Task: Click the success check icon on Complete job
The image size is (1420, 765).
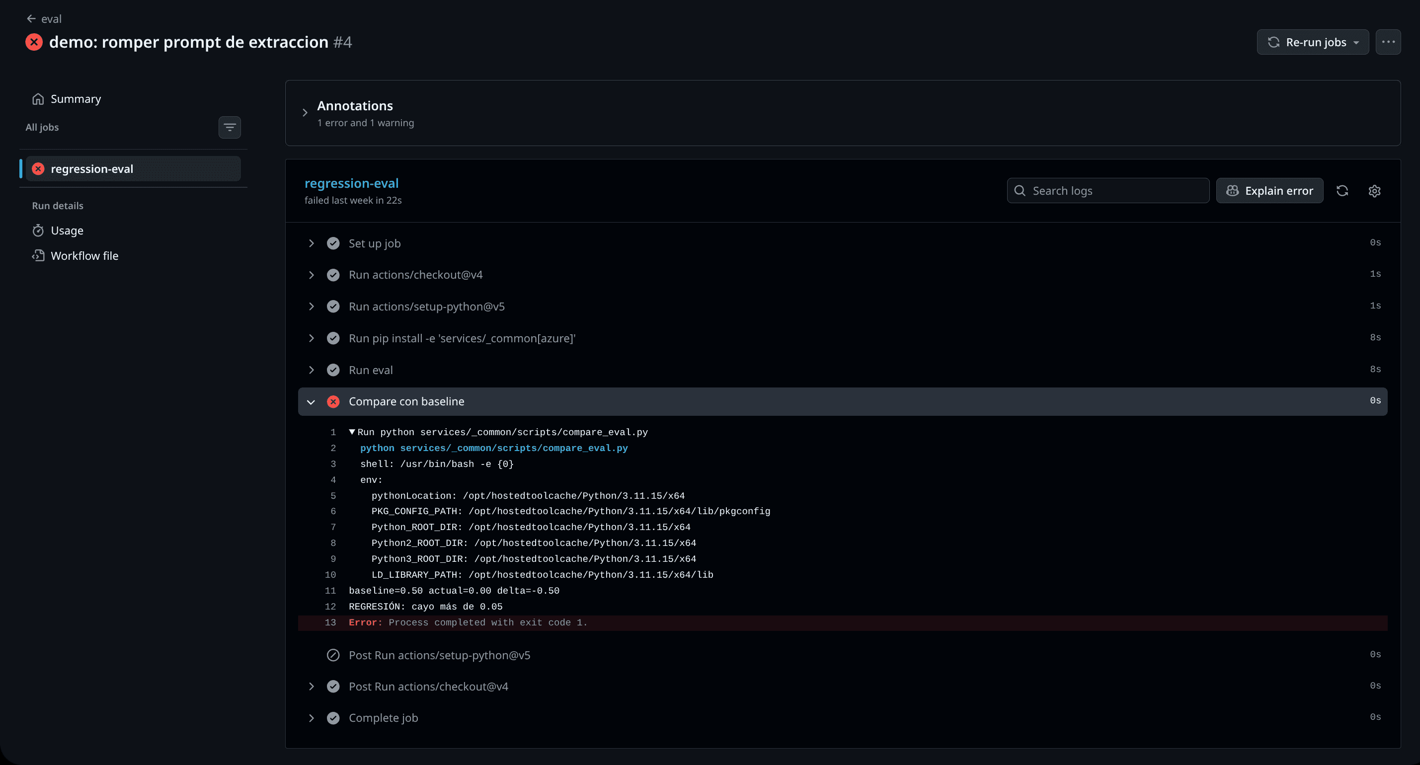Action: pyautogui.click(x=333, y=718)
